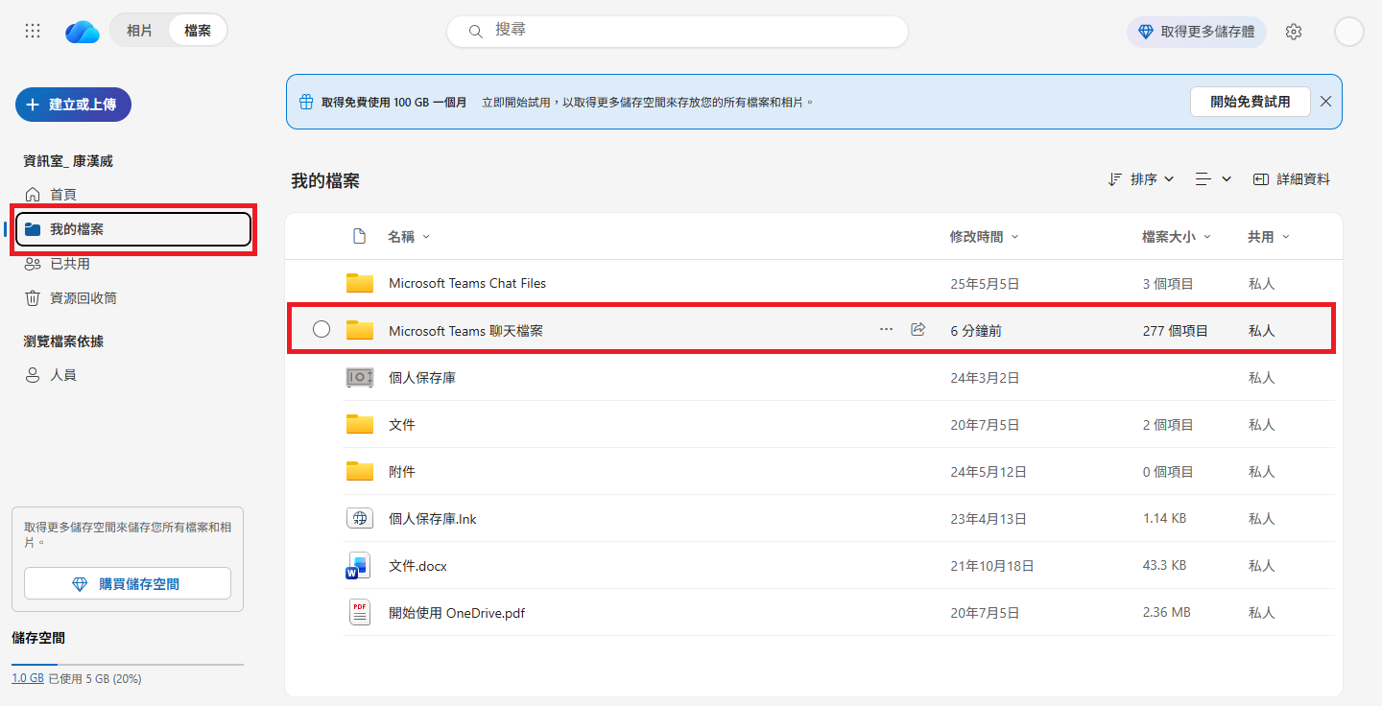Click the 購買儲存空間 button
This screenshot has width=1382, height=706.
[x=128, y=583]
